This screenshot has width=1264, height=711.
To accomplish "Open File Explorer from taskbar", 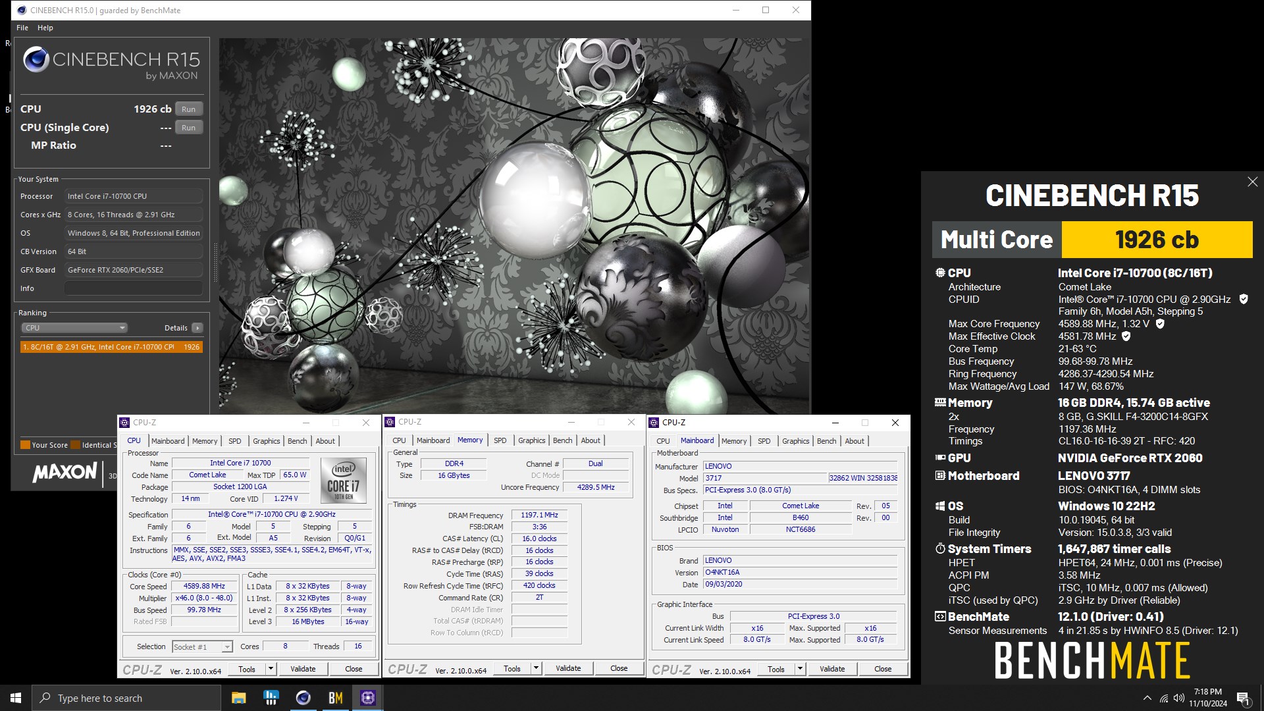I will (x=238, y=698).
